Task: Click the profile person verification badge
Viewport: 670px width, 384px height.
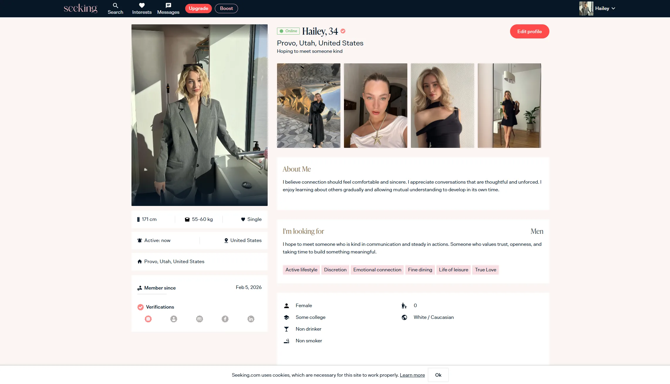Action: click(174, 319)
